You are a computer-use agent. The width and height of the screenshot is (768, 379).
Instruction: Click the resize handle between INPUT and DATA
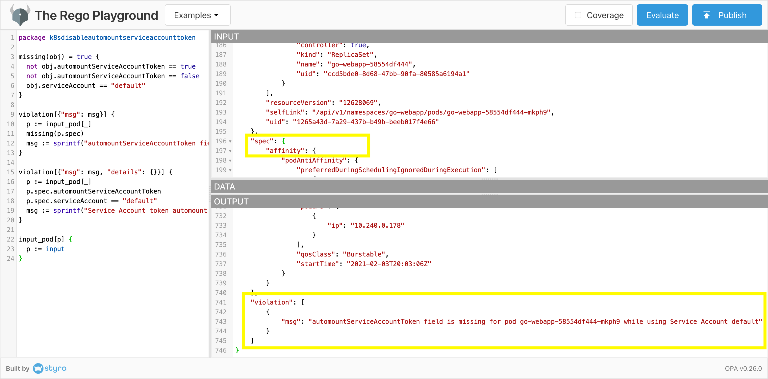tap(489, 179)
